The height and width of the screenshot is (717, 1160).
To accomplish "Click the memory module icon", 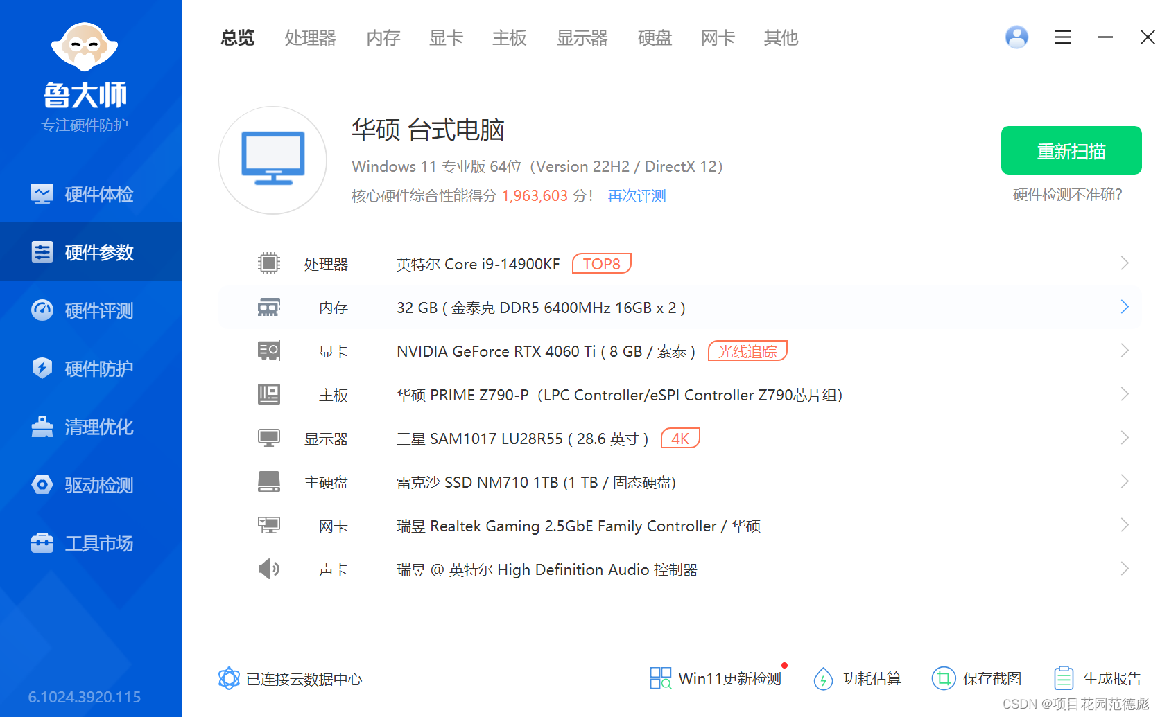I will click(269, 307).
